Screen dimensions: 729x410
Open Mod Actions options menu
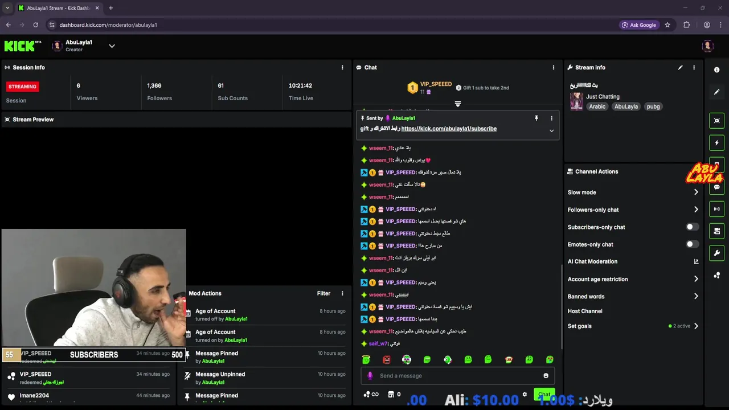coord(342,293)
